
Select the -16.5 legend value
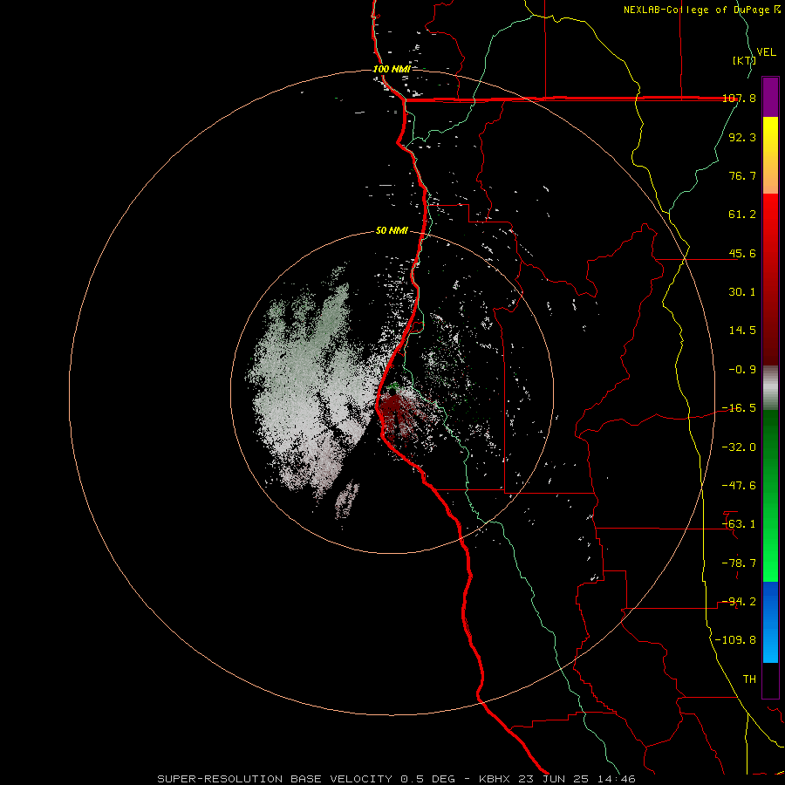pyautogui.click(x=739, y=408)
